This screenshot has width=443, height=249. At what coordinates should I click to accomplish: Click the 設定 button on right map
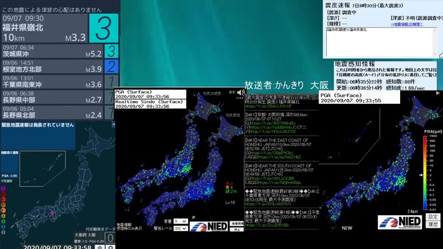[x=433, y=216]
